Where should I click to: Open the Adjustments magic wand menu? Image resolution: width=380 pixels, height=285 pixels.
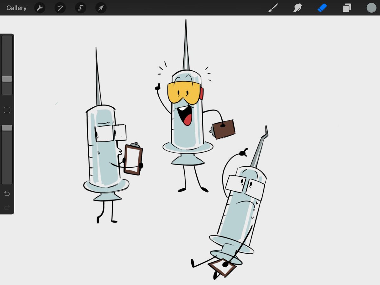click(x=60, y=8)
